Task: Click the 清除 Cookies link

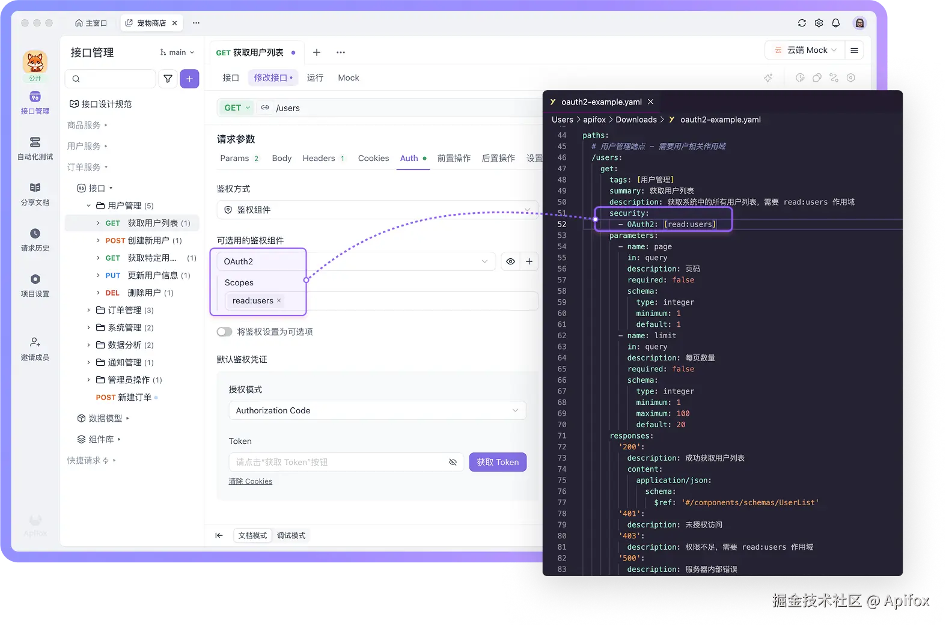Action: tap(251, 481)
